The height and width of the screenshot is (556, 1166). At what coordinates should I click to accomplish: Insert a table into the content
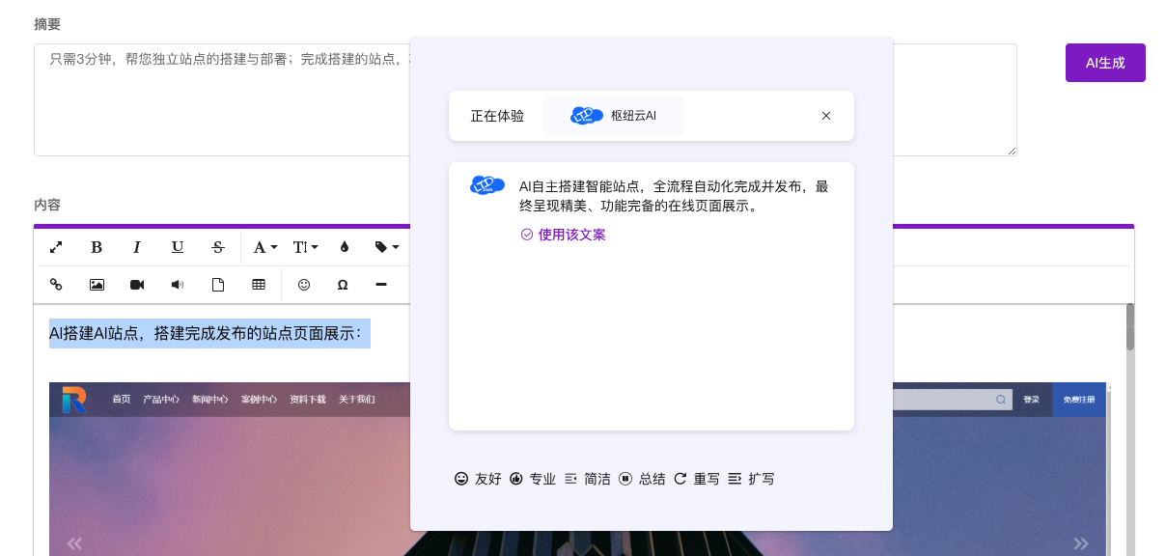(x=259, y=285)
